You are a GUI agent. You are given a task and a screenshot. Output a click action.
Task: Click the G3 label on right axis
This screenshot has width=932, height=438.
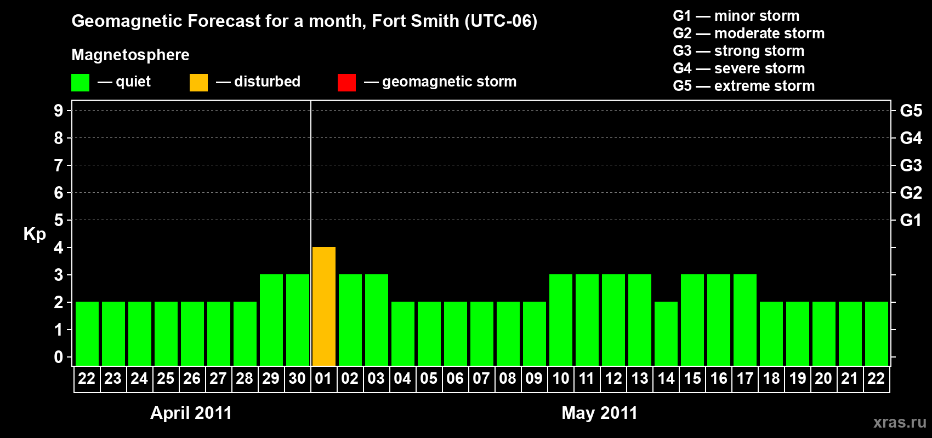coord(911,165)
